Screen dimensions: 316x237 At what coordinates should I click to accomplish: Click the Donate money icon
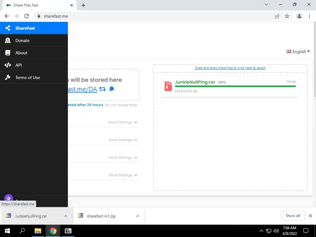pos(8,40)
